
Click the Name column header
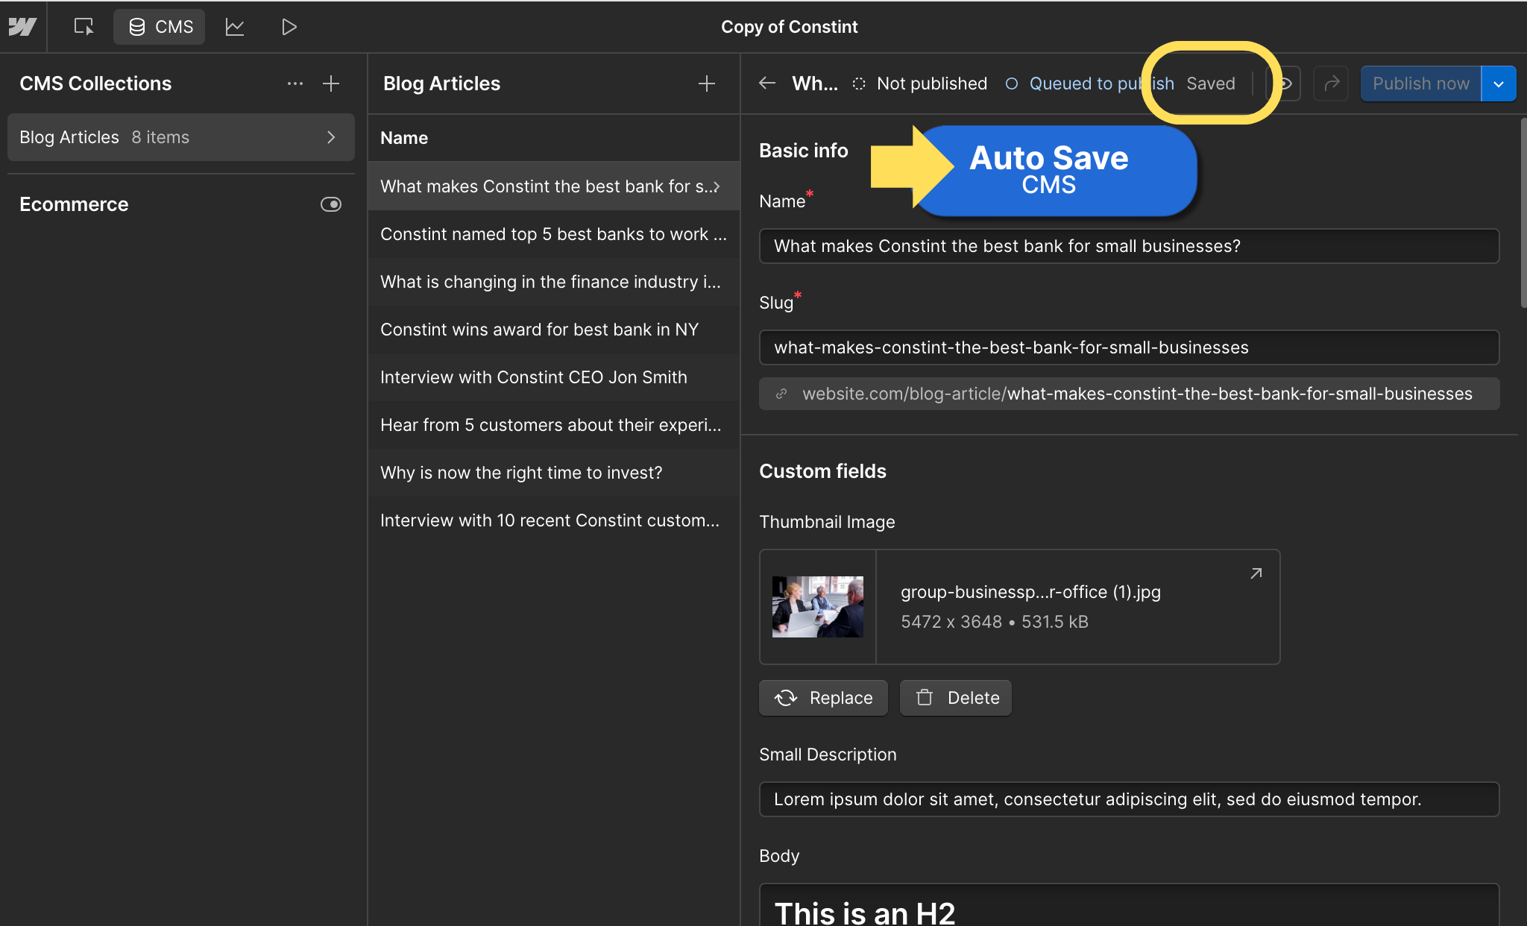tap(404, 138)
